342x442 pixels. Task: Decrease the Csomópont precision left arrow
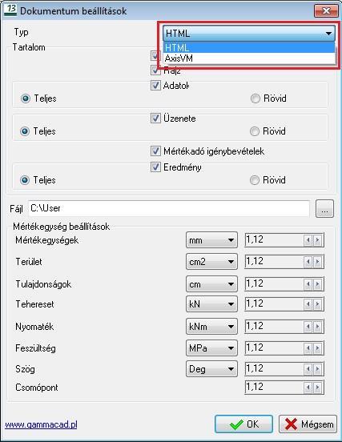click(x=308, y=388)
